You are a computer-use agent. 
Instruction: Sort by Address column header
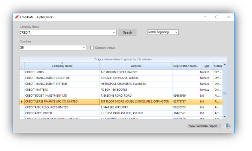pyautogui.click(x=136, y=66)
